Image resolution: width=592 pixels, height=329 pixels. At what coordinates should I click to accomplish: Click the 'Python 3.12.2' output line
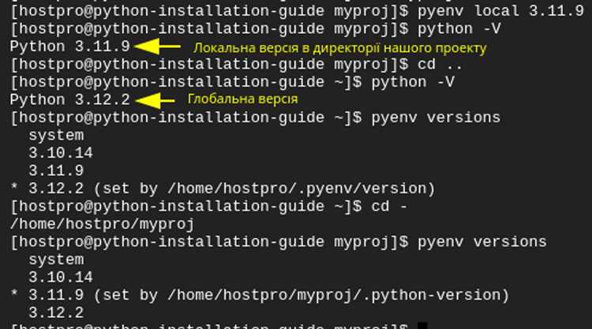coord(69,100)
